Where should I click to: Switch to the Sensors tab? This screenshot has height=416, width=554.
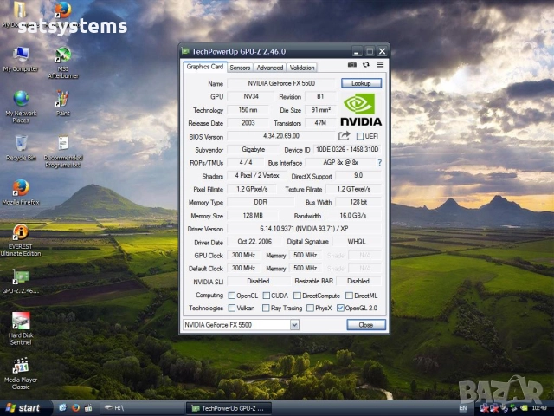[240, 67]
